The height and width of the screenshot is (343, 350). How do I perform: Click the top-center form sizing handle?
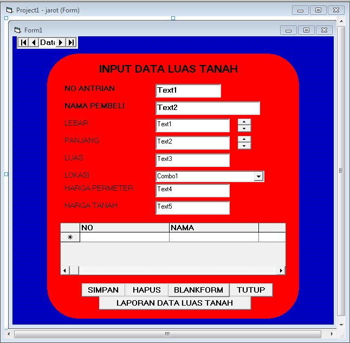tap(173, 18)
